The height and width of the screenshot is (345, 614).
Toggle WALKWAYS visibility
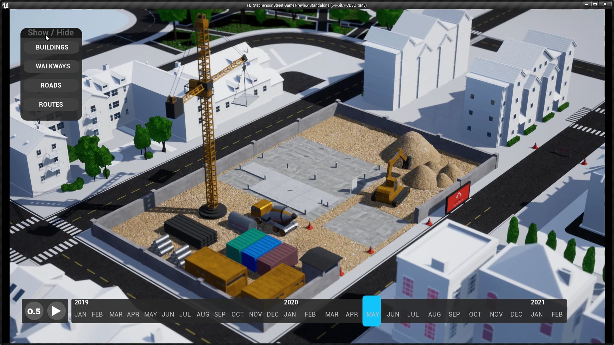51,66
